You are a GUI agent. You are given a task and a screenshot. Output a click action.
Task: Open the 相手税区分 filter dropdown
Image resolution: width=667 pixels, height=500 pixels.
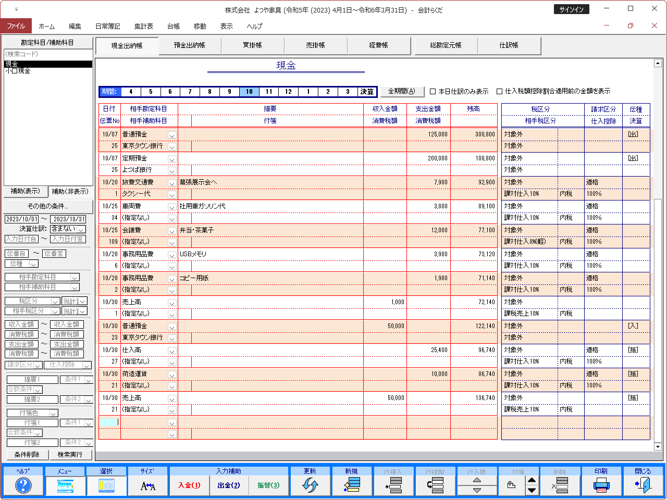tap(55, 311)
